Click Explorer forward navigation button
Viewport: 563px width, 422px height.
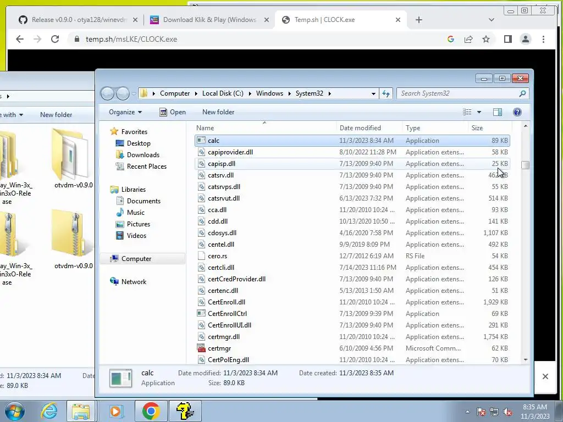pyautogui.click(x=123, y=93)
